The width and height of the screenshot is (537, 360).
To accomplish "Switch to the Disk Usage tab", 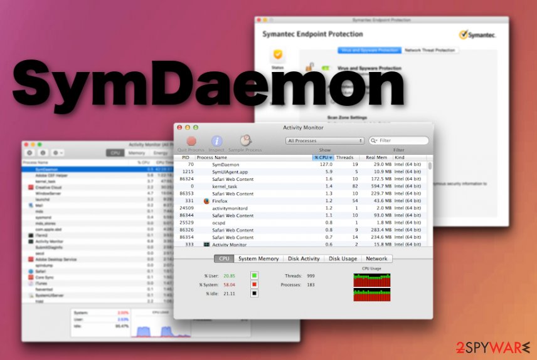I will point(343,259).
